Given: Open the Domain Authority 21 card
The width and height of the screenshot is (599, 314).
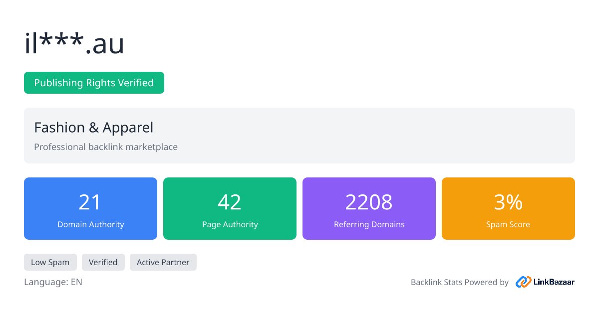Looking at the screenshot, I should pos(90,208).
